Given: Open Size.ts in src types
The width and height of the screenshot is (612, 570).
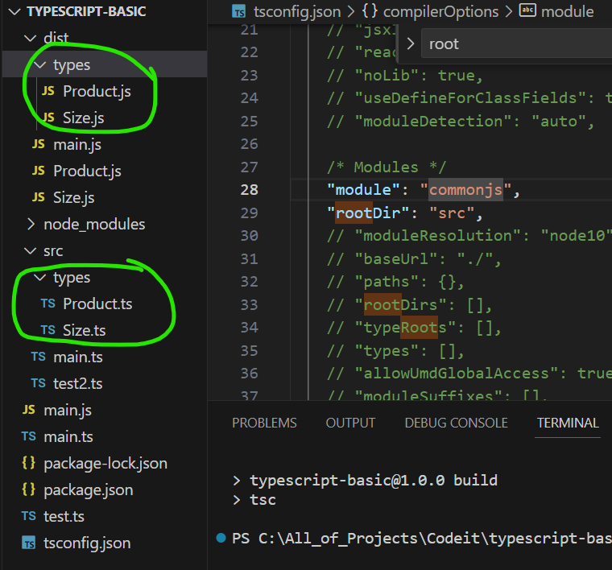Looking at the screenshot, I should (85, 330).
